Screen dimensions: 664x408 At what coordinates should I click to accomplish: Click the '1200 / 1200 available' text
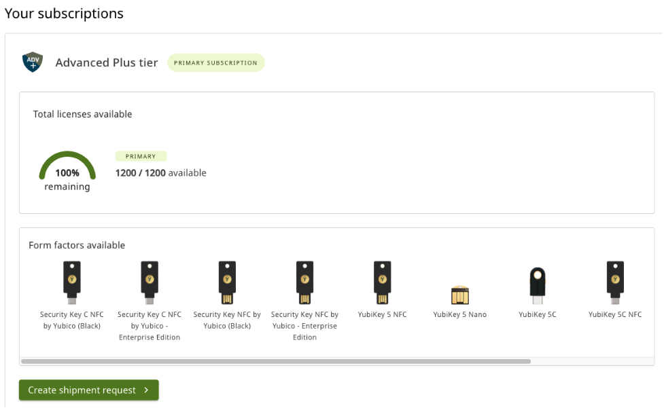[161, 173]
